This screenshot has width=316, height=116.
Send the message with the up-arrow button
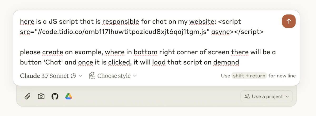pyautogui.click(x=289, y=21)
